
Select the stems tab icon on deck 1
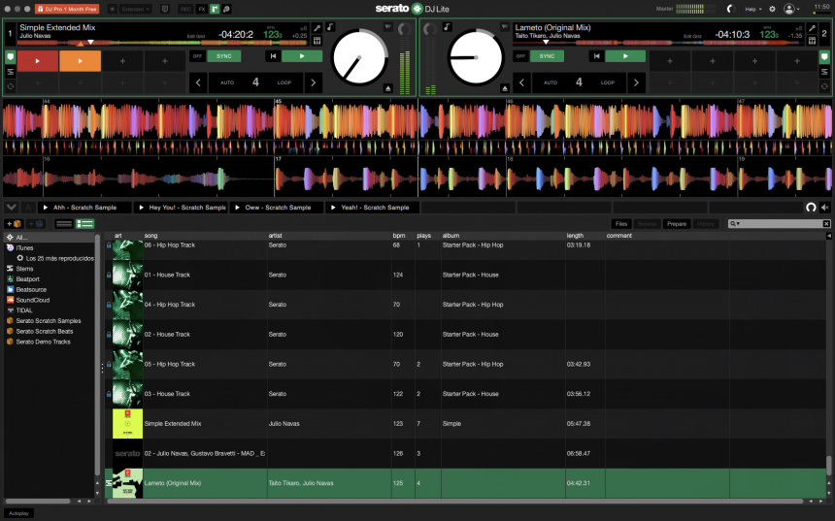[x=10, y=72]
